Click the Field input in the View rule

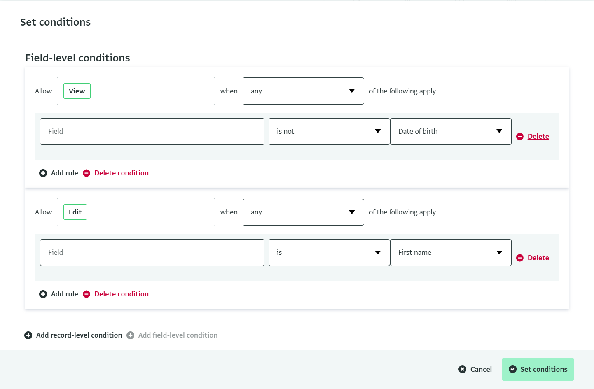click(152, 132)
